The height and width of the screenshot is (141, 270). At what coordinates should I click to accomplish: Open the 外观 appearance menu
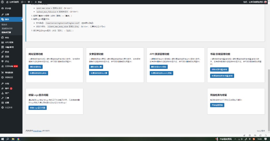7,83
